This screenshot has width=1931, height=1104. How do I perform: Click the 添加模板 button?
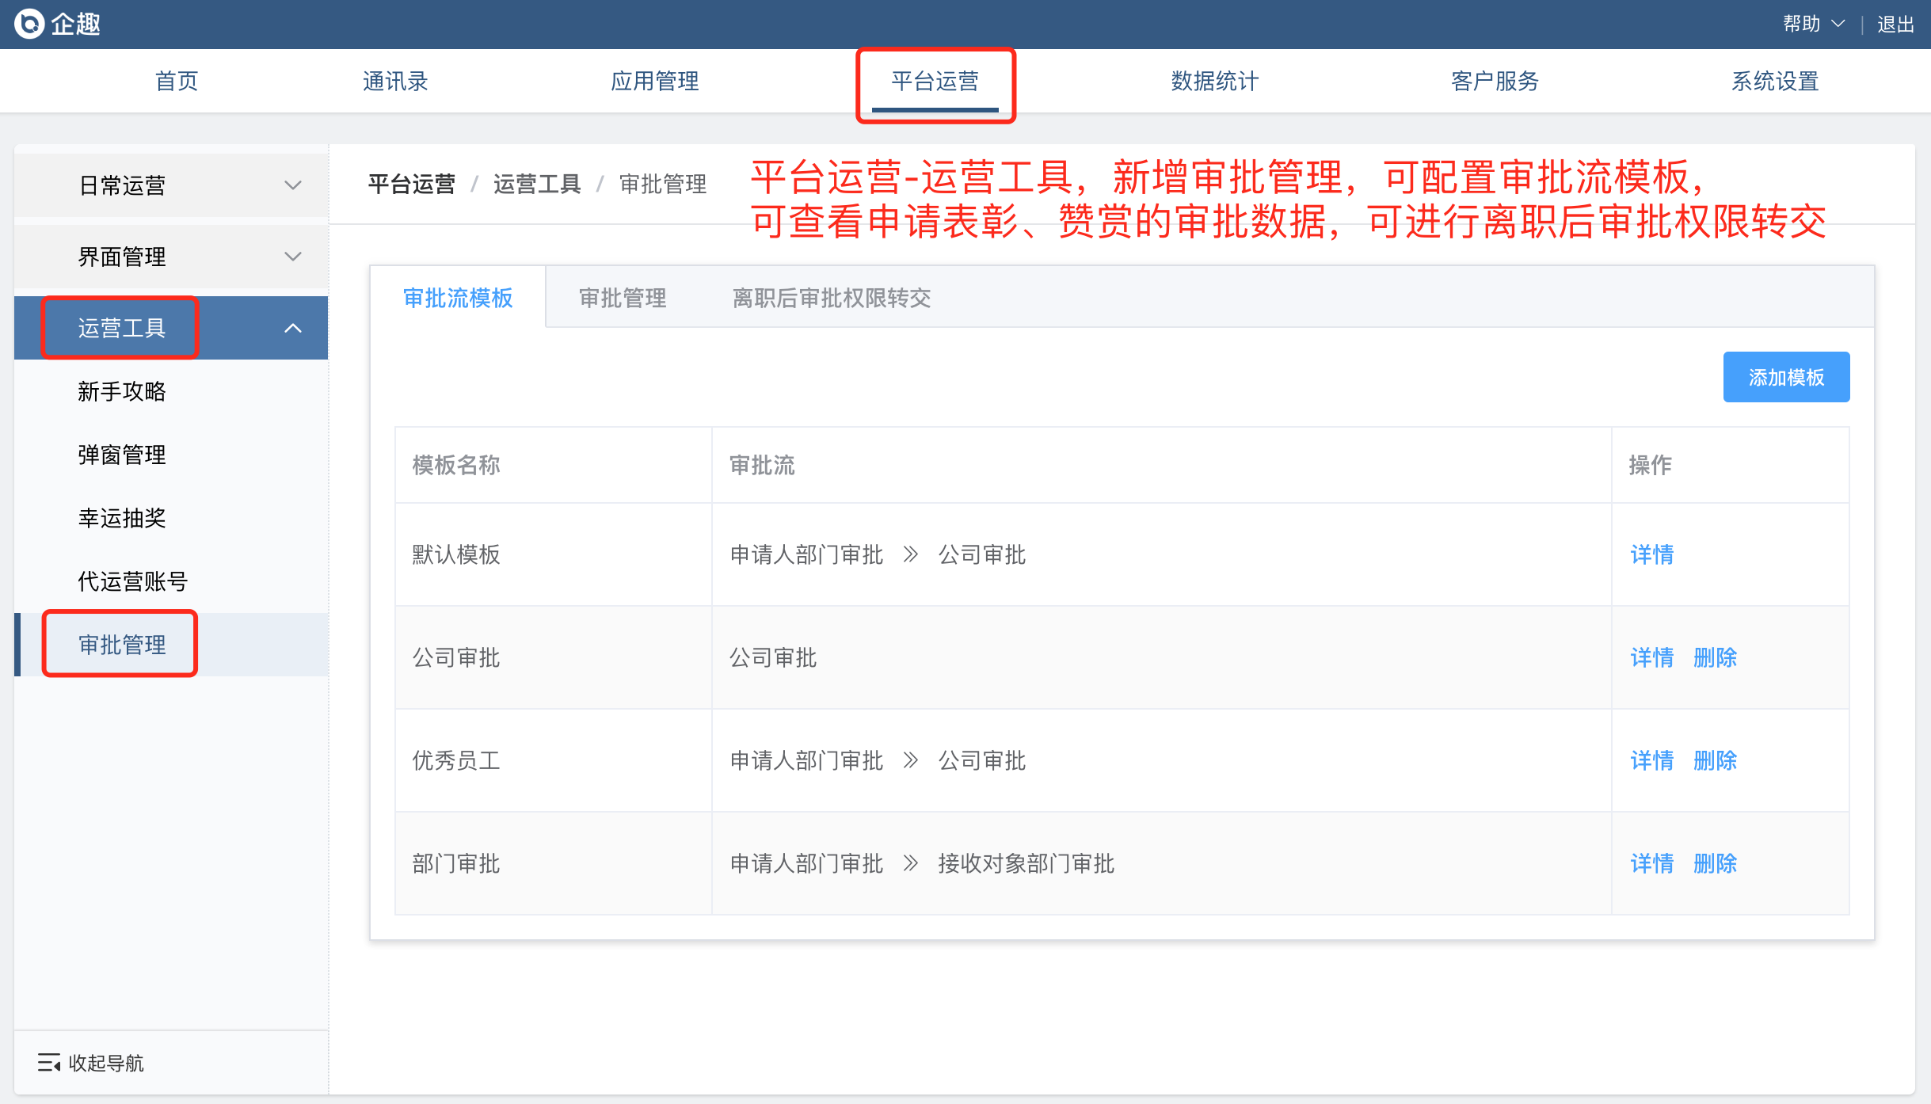[1785, 377]
